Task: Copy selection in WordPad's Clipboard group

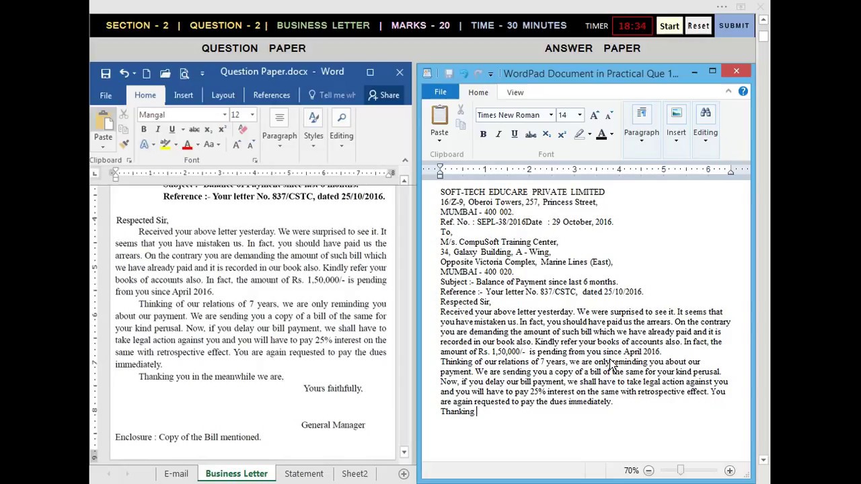Action: click(461, 124)
